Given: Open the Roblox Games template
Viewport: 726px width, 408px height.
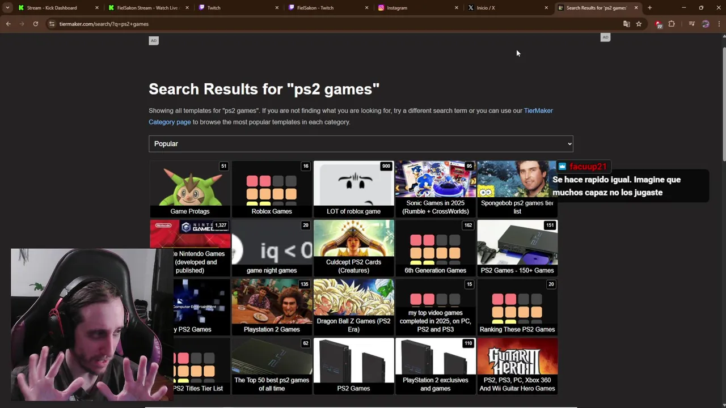Looking at the screenshot, I should (272, 189).
